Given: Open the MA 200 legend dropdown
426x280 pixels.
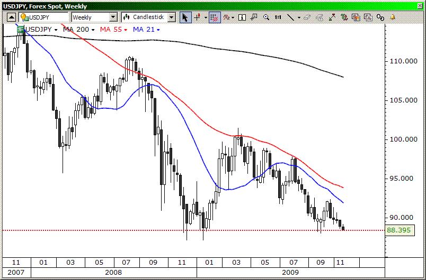Looking at the screenshot, I should (93, 30).
